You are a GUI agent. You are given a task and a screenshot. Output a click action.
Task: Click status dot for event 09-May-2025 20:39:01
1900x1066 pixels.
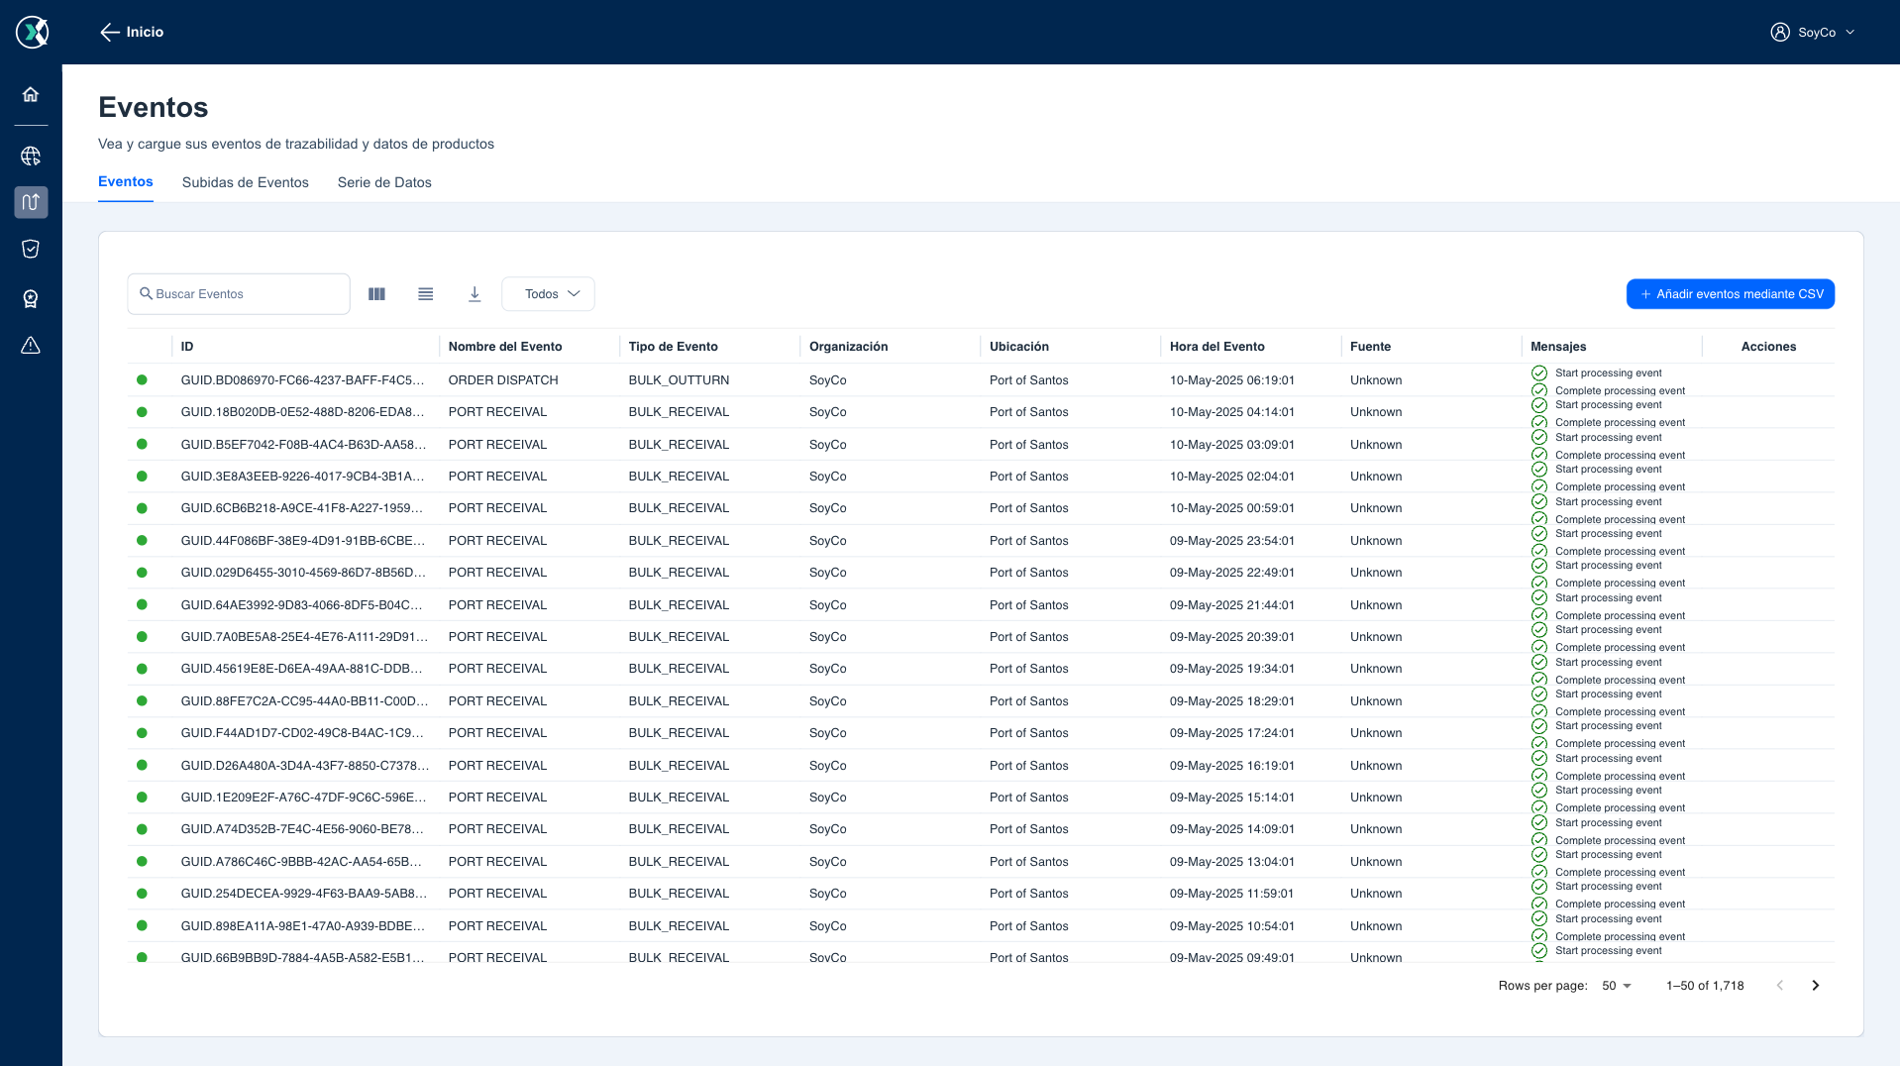[x=142, y=637]
